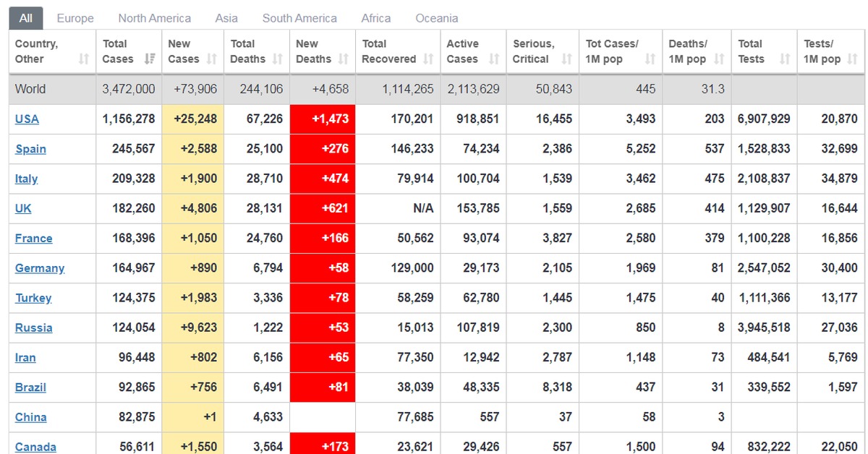Open the North America tab
Viewport: 868px width, 454px height.
[155, 18]
